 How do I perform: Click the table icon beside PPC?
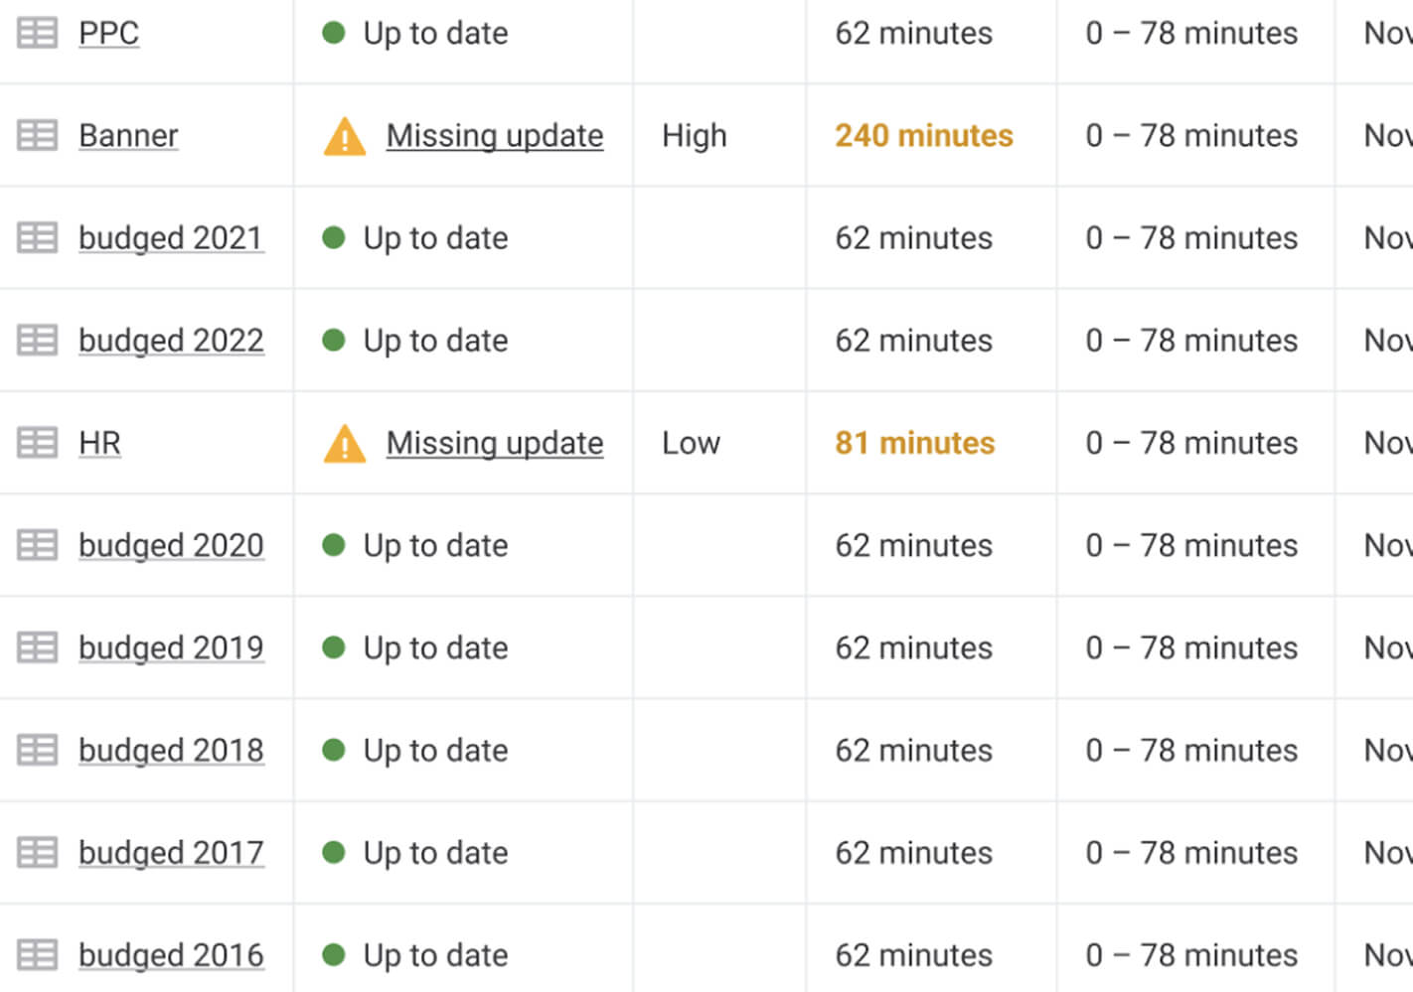point(38,33)
